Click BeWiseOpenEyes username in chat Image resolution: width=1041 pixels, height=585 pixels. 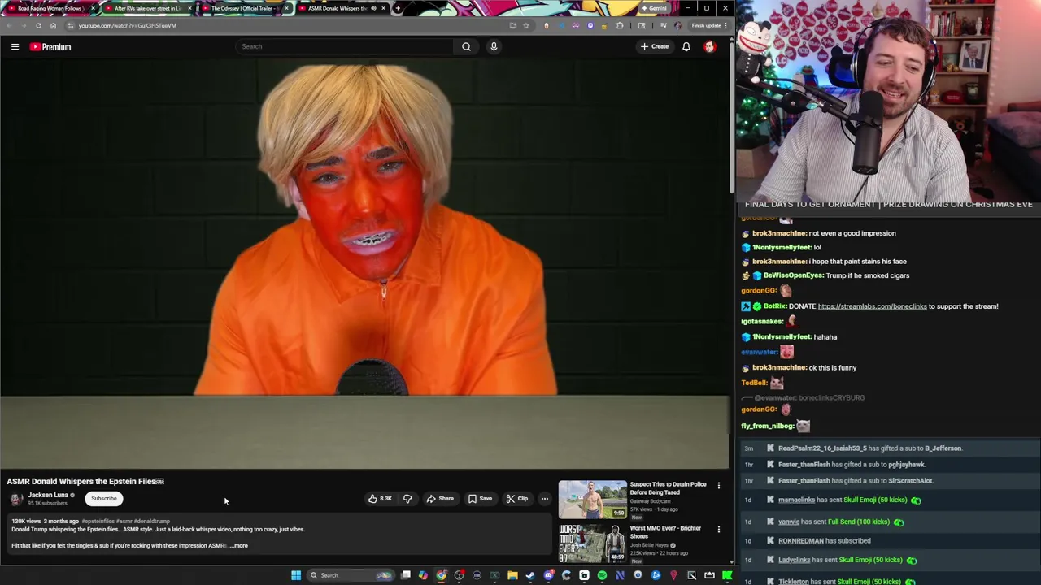tap(793, 275)
